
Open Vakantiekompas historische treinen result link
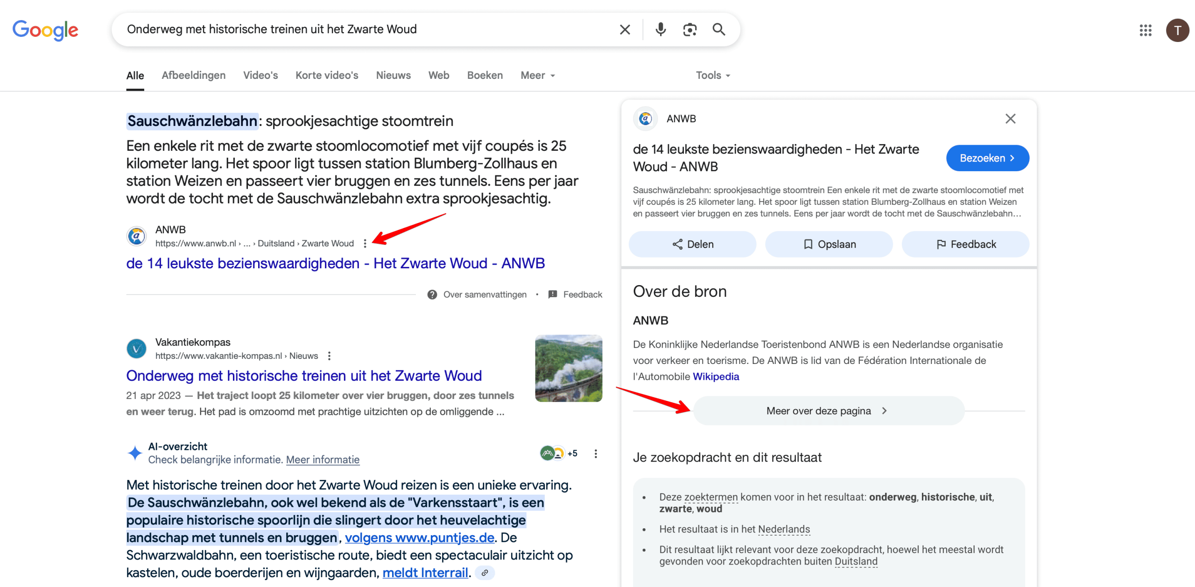click(x=304, y=376)
